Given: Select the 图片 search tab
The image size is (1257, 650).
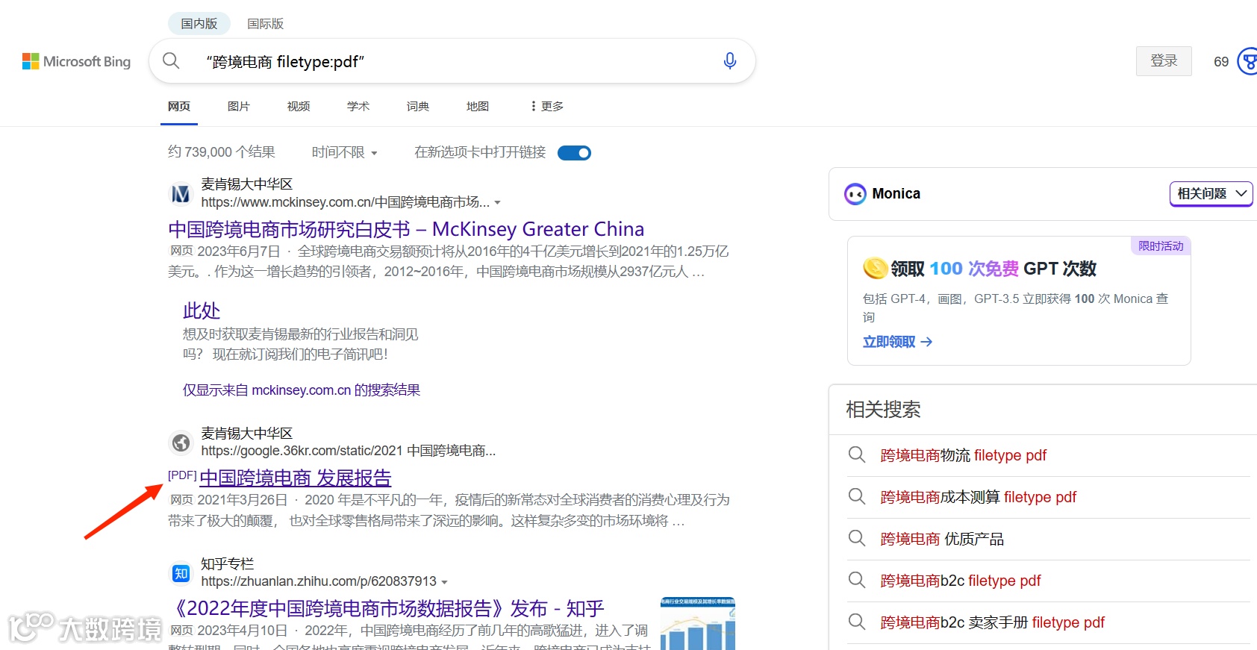Looking at the screenshot, I should click(239, 106).
